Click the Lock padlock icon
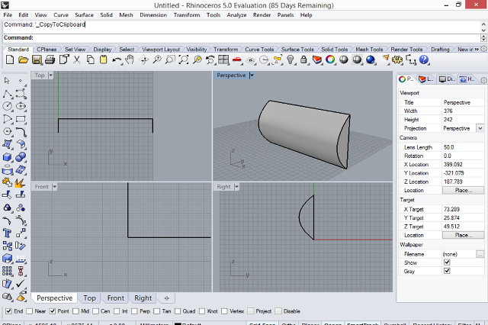 (303, 60)
